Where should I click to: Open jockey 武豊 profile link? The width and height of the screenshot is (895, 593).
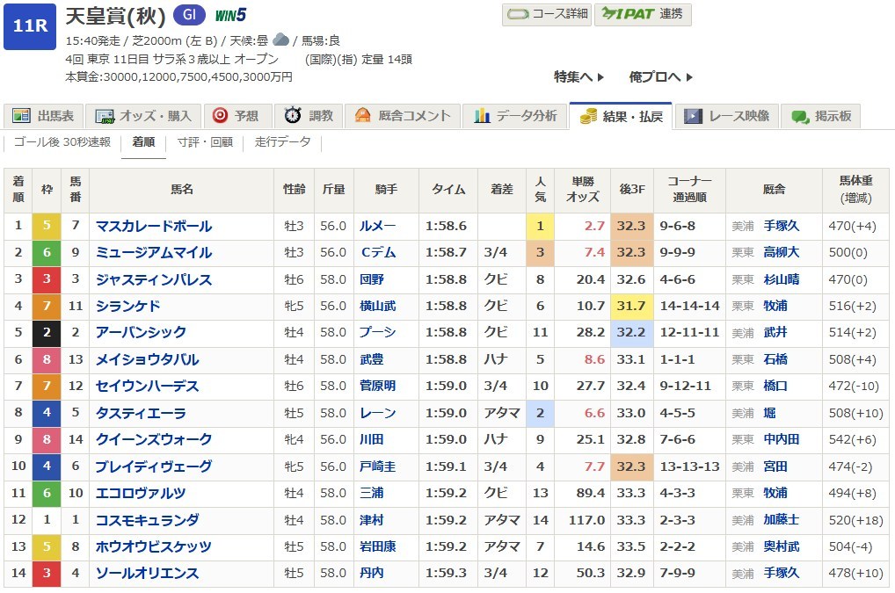click(372, 359)
